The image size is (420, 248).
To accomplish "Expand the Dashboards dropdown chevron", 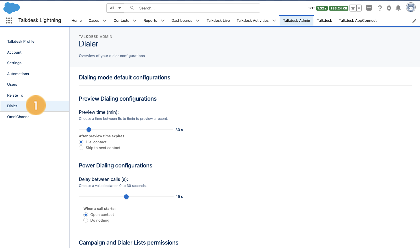I will (197, 20).
